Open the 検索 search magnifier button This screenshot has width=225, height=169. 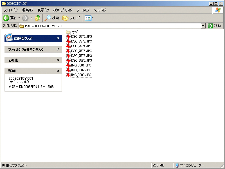click(52, 18)
